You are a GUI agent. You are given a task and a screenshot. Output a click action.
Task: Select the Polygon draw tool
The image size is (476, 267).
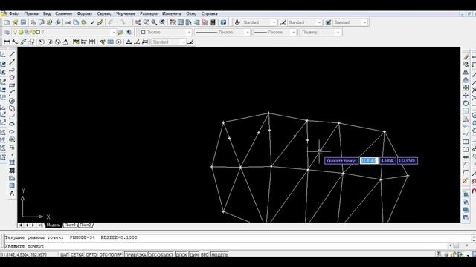(x=12, y=78)
